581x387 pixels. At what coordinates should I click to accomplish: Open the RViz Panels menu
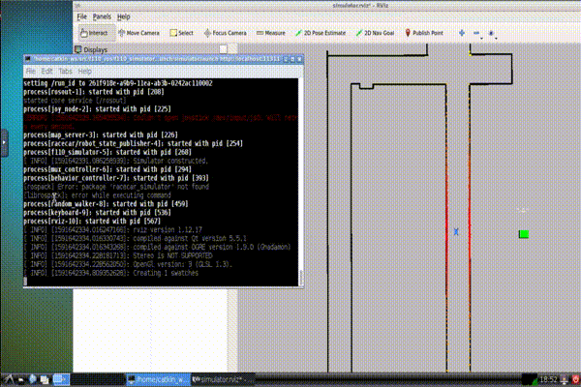click(x=102, y=16)
